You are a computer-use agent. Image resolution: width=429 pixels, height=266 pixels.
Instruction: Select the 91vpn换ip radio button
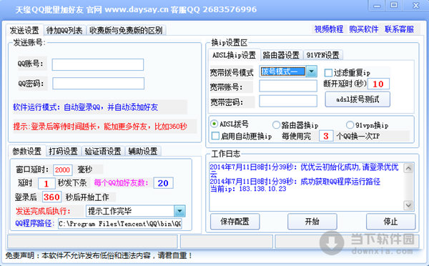pyautogui.click(x=350, y=125)
